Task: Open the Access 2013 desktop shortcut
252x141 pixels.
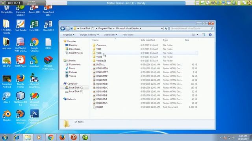Action: pyautogui.click(x=34, y=9)
